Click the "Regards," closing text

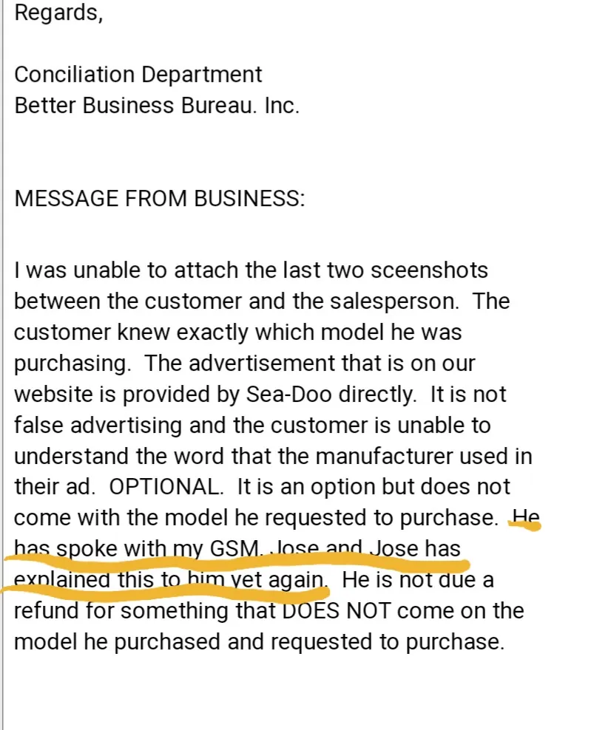(x=58, y=13)
